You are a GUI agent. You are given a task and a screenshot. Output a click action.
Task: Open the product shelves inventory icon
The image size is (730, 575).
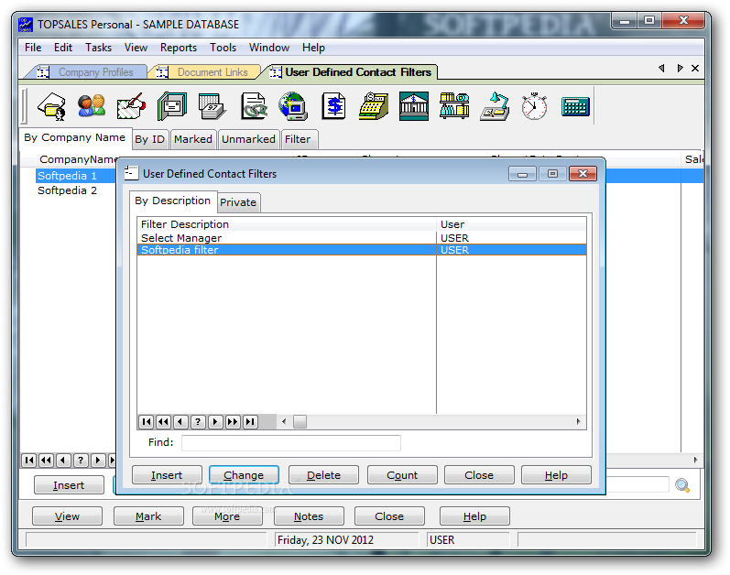pos(454,106)
